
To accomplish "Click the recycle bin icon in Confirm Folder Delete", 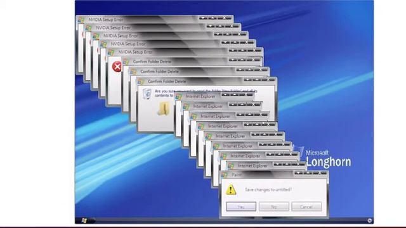I will pyautogui.click(x=147, y=94).
